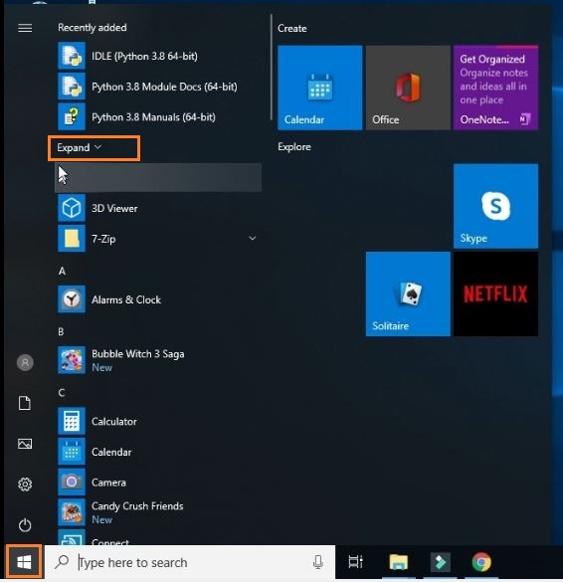The height and width of the screenshot is (582, 563).
Task: Click the letter C group header
Action: (62, 393)
